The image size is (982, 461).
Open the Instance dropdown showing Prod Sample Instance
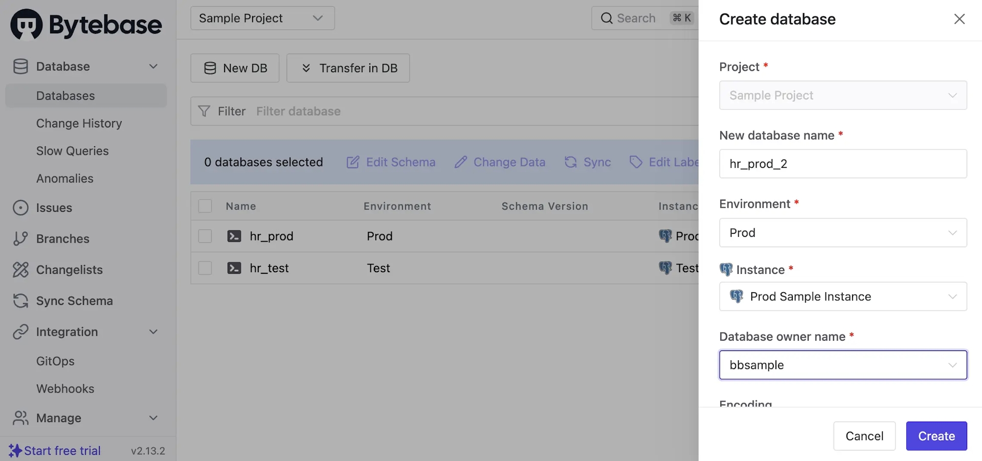coord(843,296)
